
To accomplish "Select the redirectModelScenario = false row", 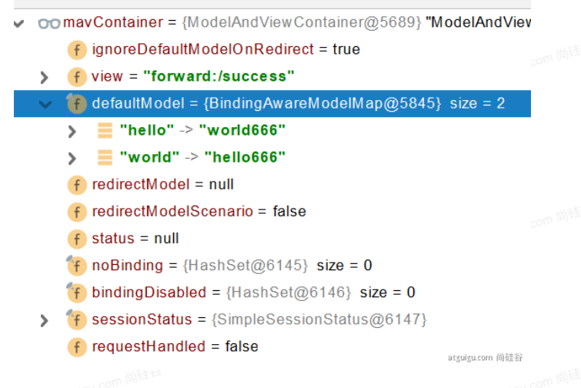I will click(x=199, y=212).
